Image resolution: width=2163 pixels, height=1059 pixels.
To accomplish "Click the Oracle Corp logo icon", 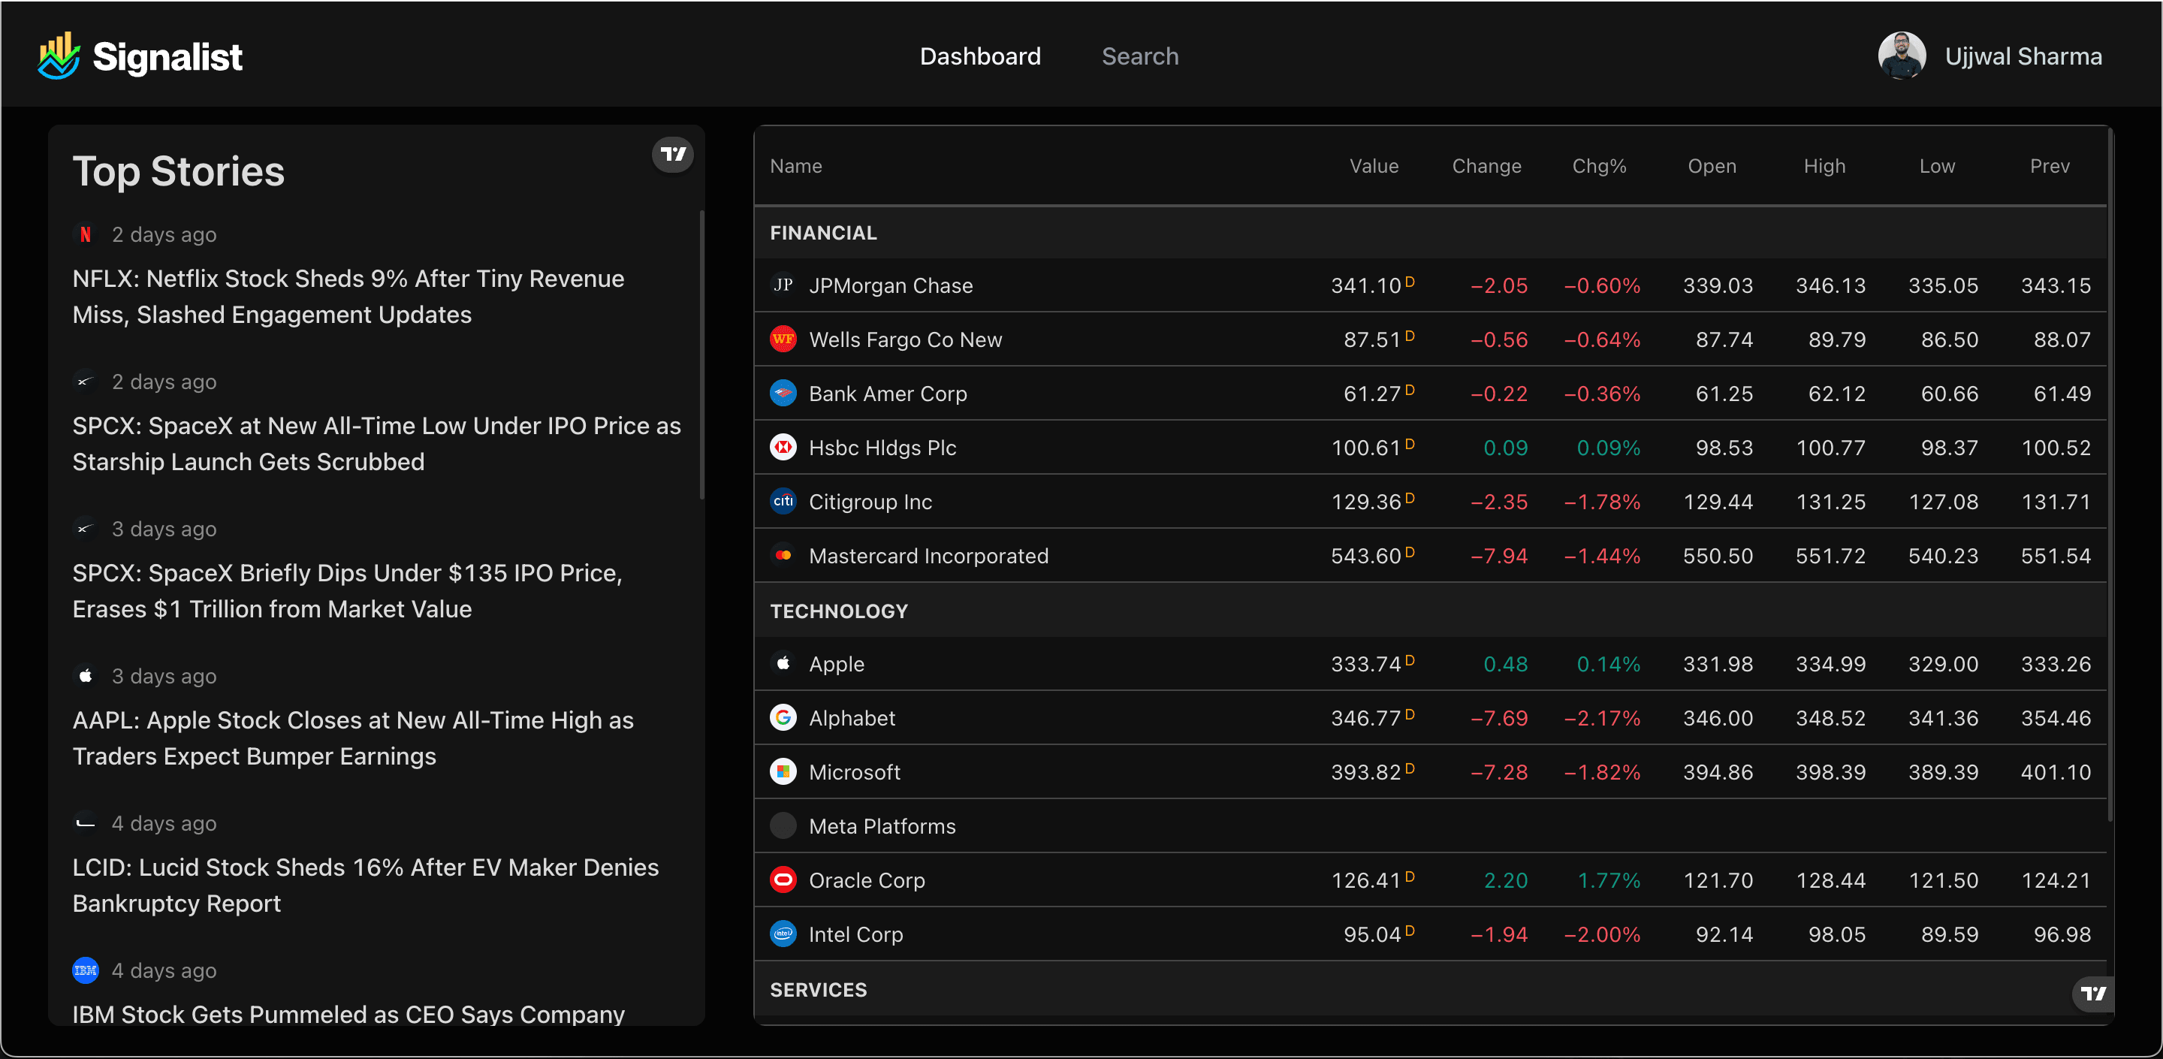I will pos(783,879).
